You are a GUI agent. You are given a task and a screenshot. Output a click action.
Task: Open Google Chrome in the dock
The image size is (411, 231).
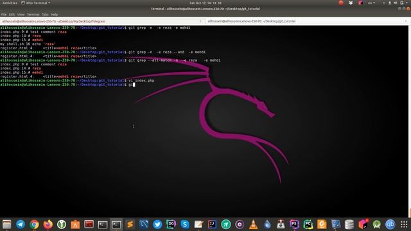[34, 225]
